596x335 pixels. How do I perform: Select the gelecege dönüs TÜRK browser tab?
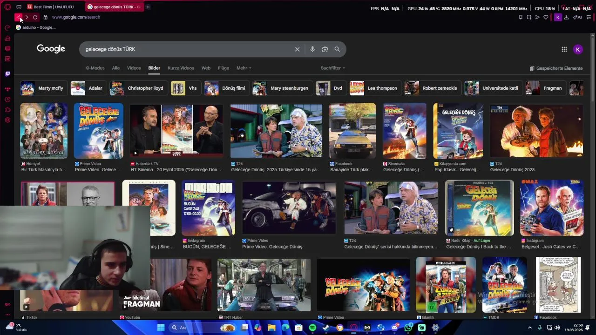(x=115, y=7)
